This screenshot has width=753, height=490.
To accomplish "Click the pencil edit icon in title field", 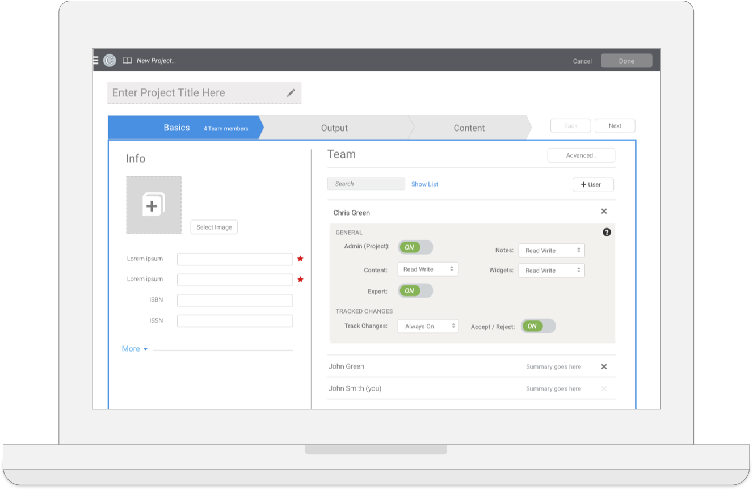I will 291,93.
